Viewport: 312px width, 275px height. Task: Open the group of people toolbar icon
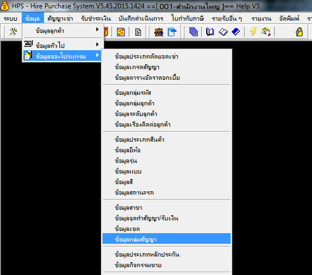[x=159, y=32]
